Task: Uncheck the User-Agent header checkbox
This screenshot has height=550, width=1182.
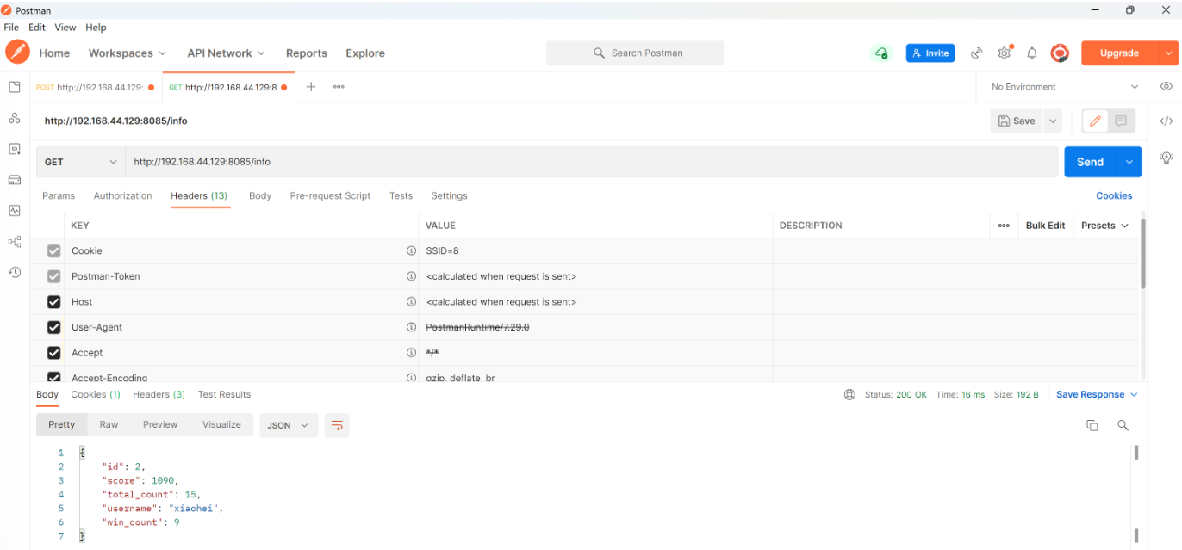Action: (54, 328)
